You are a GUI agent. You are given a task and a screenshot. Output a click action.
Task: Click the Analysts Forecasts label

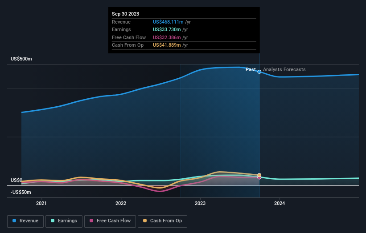284,70
